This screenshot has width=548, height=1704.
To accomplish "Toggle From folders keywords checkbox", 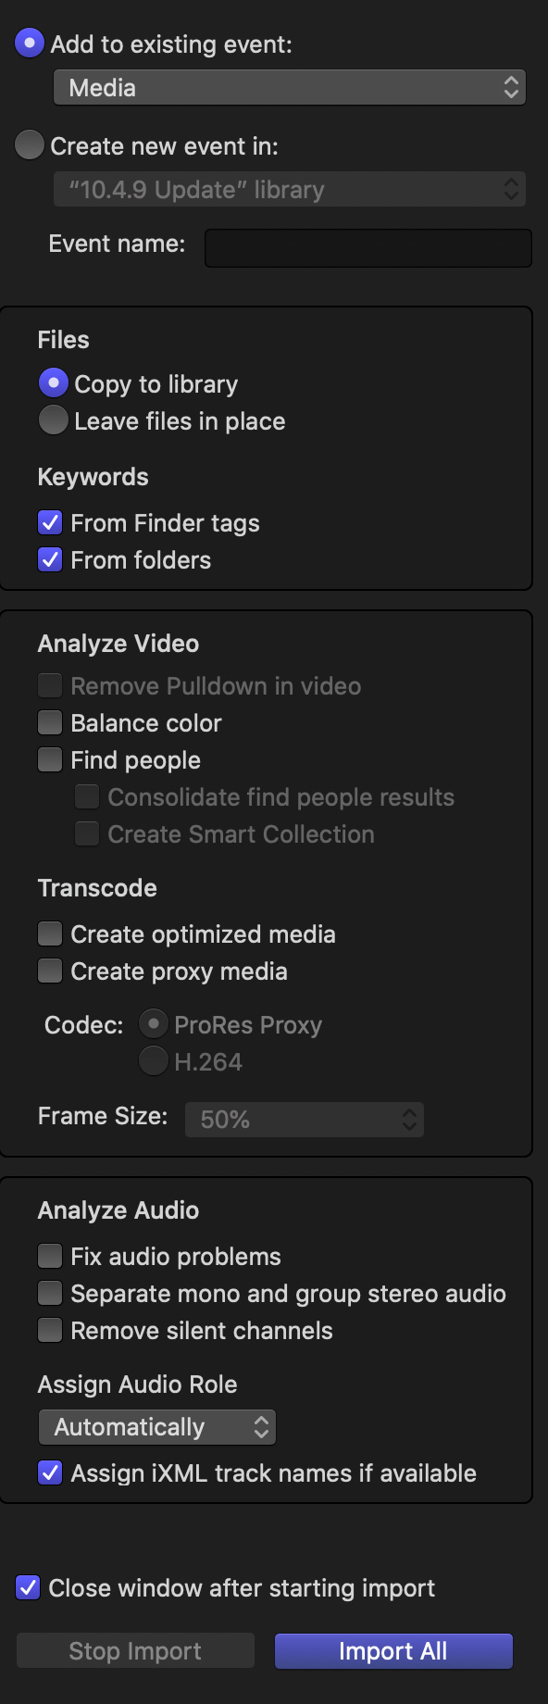I will 50,560.
